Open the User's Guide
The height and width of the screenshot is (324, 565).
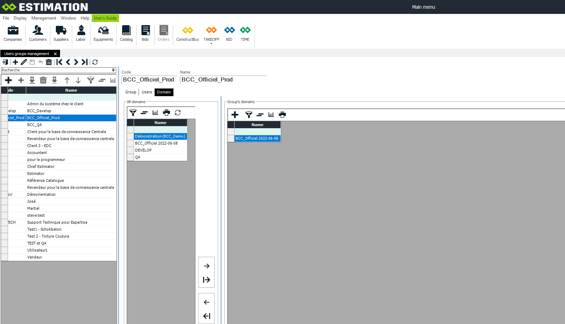coord(105,18)
